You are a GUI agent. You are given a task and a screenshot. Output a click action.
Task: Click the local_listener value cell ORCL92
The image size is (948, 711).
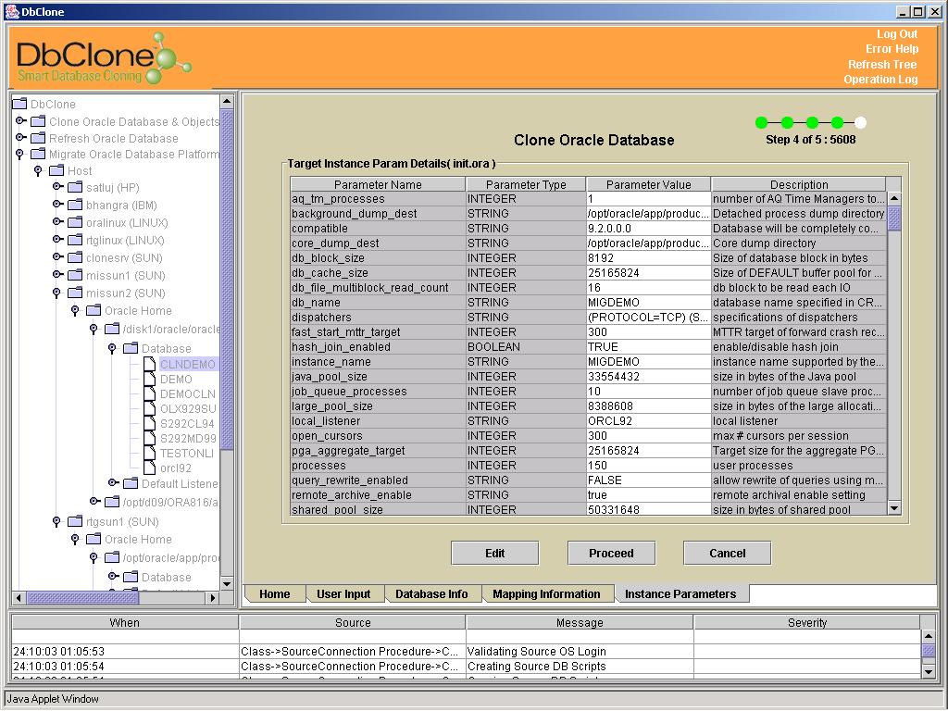point(649,421)
